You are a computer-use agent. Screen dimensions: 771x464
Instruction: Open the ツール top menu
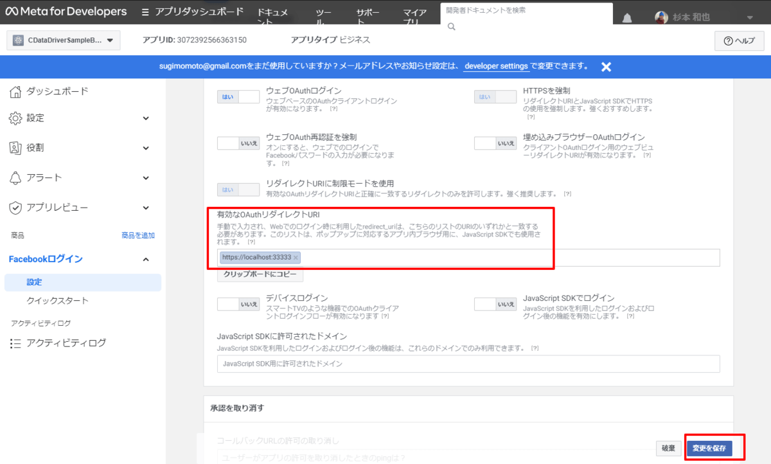[x=324, y=17]
